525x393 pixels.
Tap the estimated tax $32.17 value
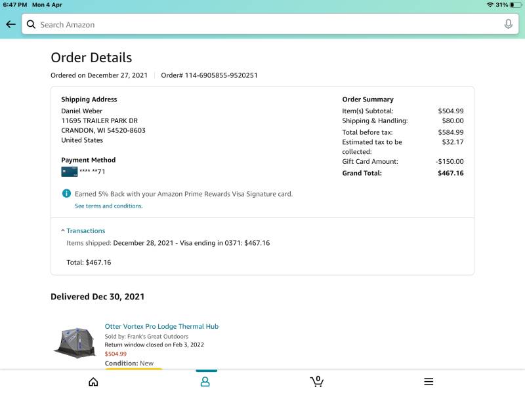[453, 142]
